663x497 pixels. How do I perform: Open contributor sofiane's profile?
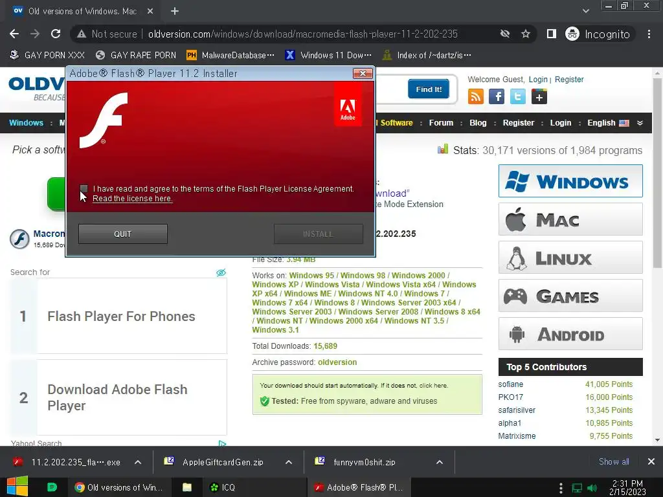[510, 384]
